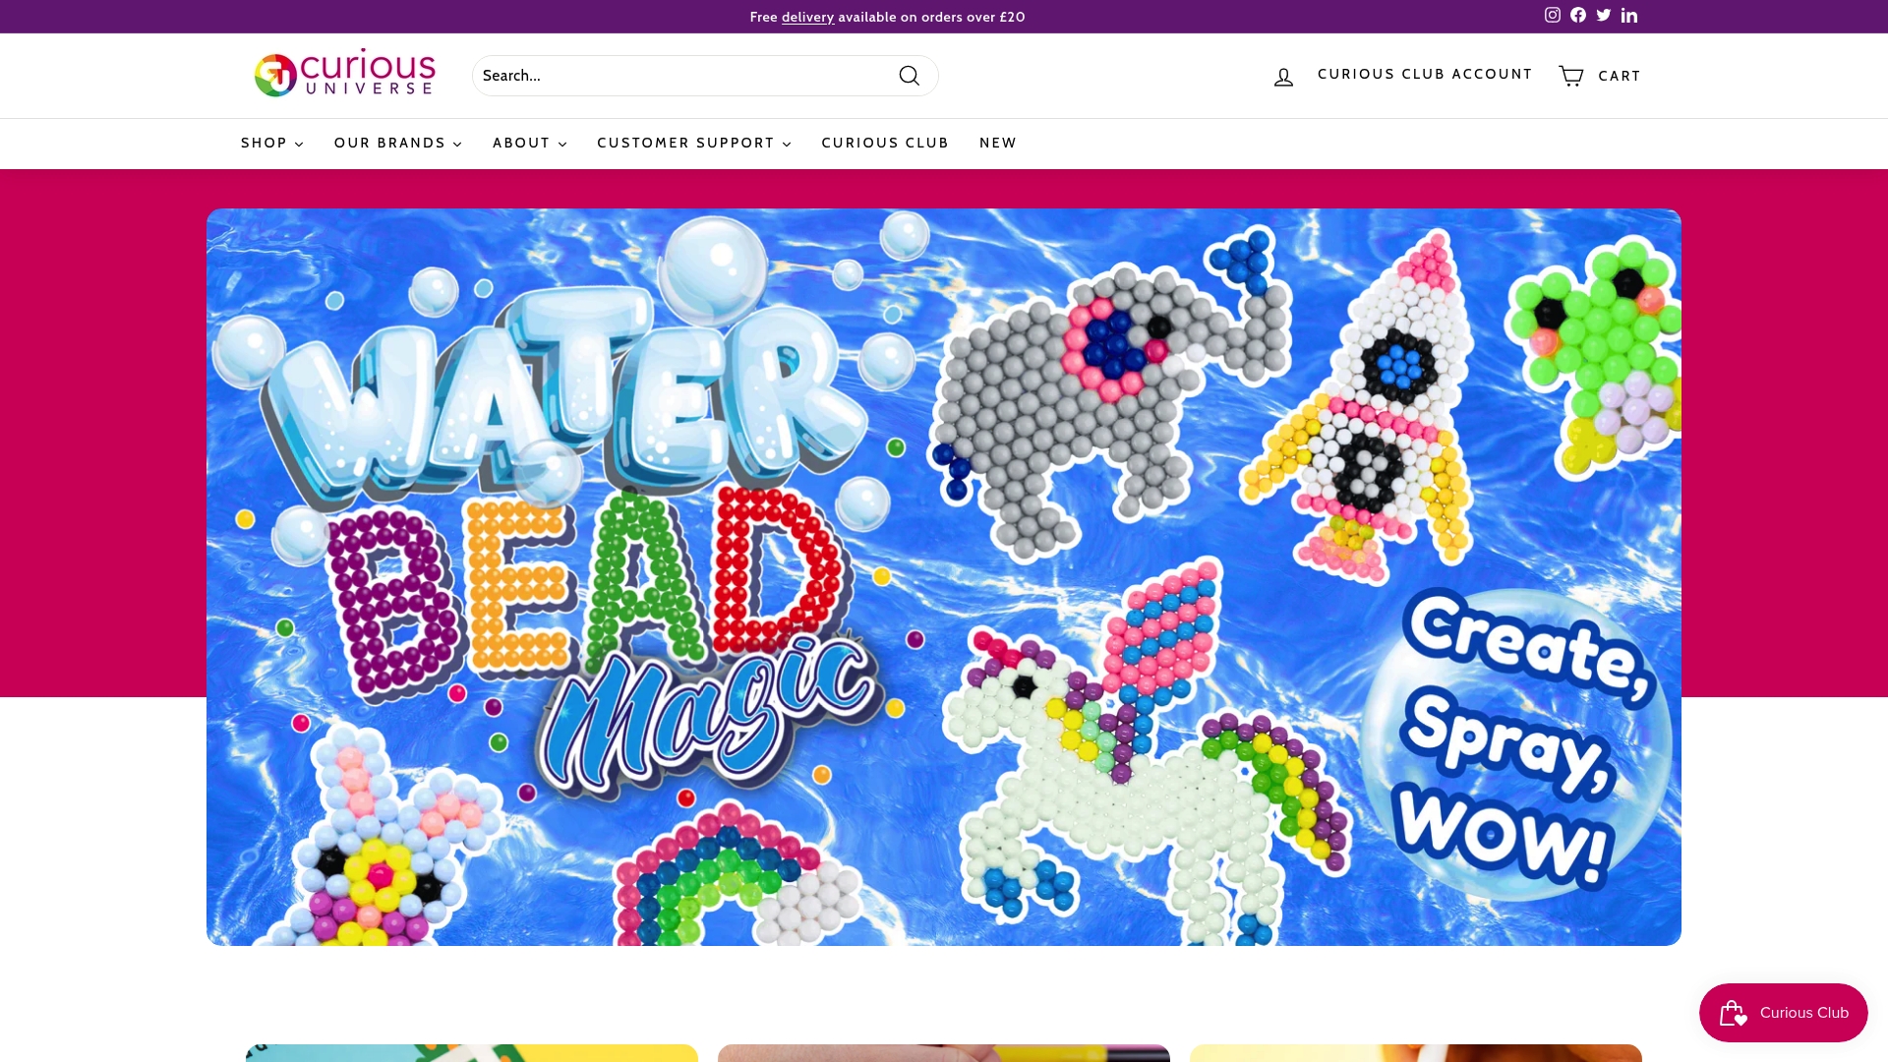Click the shopping bag heart icon

1733,1013
